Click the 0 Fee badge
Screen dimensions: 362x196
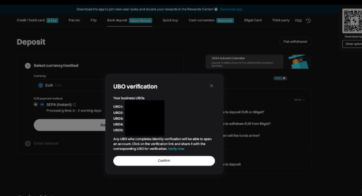point(52,21)
